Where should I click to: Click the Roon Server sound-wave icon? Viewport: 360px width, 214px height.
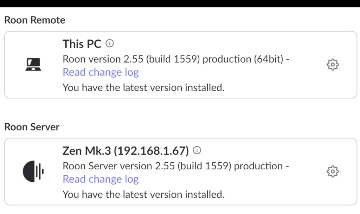(33, 171)
